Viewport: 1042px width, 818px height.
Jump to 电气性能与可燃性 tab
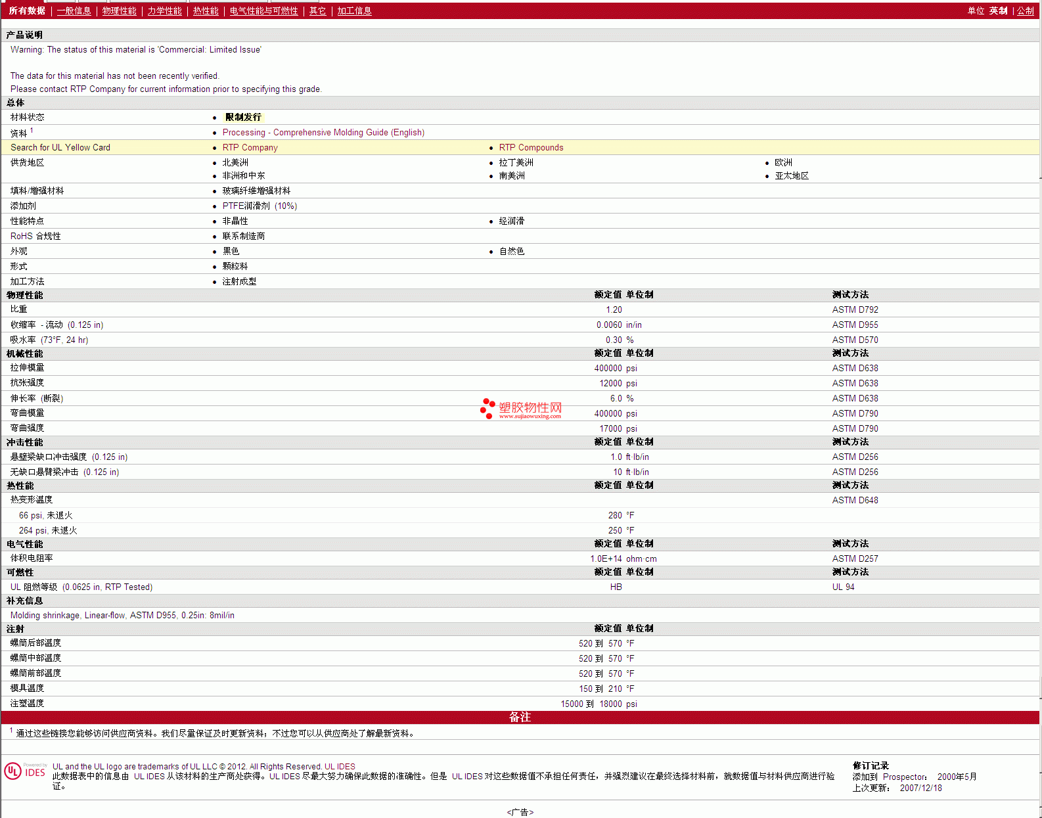(x=263, y=11)
